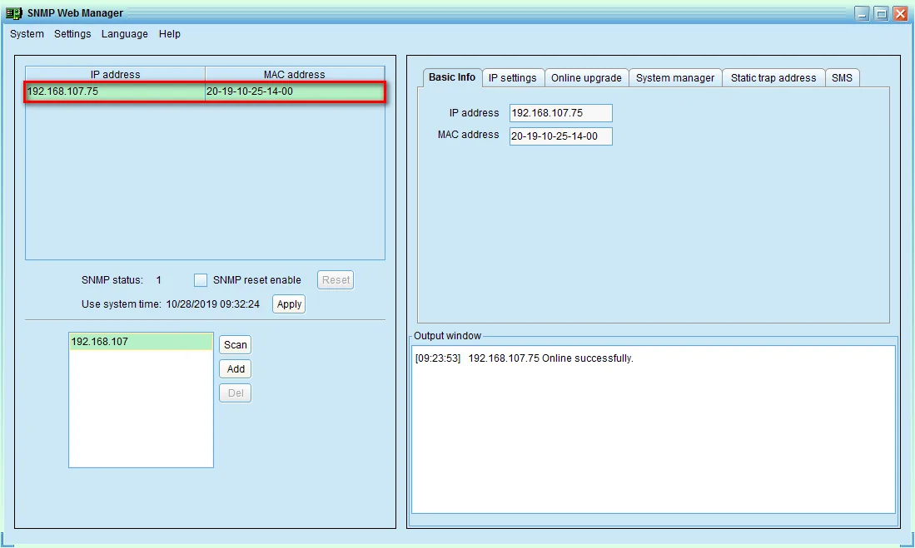Click the MAC address column header
This screenshot has width=915, height=548.
pos(295,74)
